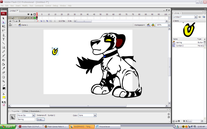Screen dimensions: 207x129
Task: Open the File menu
Action: point(2,6)
